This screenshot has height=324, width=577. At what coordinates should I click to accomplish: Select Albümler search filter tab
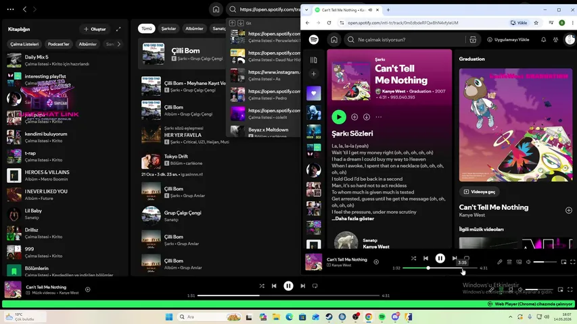(194, 28)
